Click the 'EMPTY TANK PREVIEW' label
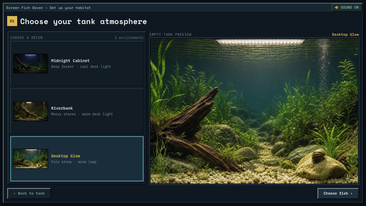This screenshot has height=206, width=366. (x=170, y=35)
